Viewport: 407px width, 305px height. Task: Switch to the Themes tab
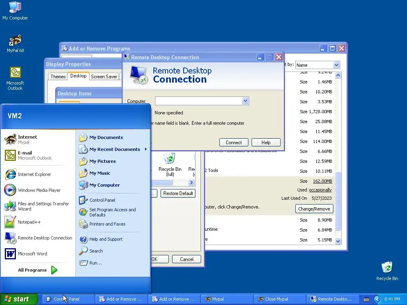coord(58,77)
